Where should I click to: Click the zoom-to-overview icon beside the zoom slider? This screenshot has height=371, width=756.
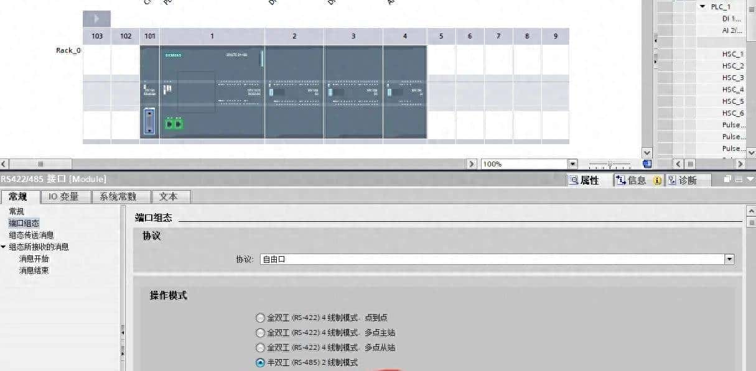click(x=646, y=164)
